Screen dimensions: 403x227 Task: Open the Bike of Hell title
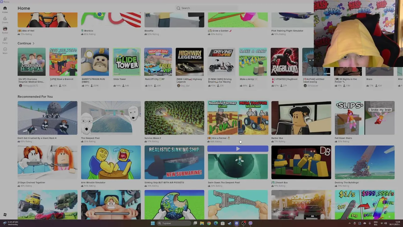click(26, 31)
